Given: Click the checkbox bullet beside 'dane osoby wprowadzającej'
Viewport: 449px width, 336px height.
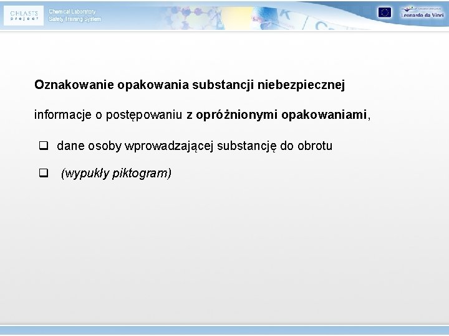Looking at the screenshot, I should pyautogui.click(x=44, y=146).
